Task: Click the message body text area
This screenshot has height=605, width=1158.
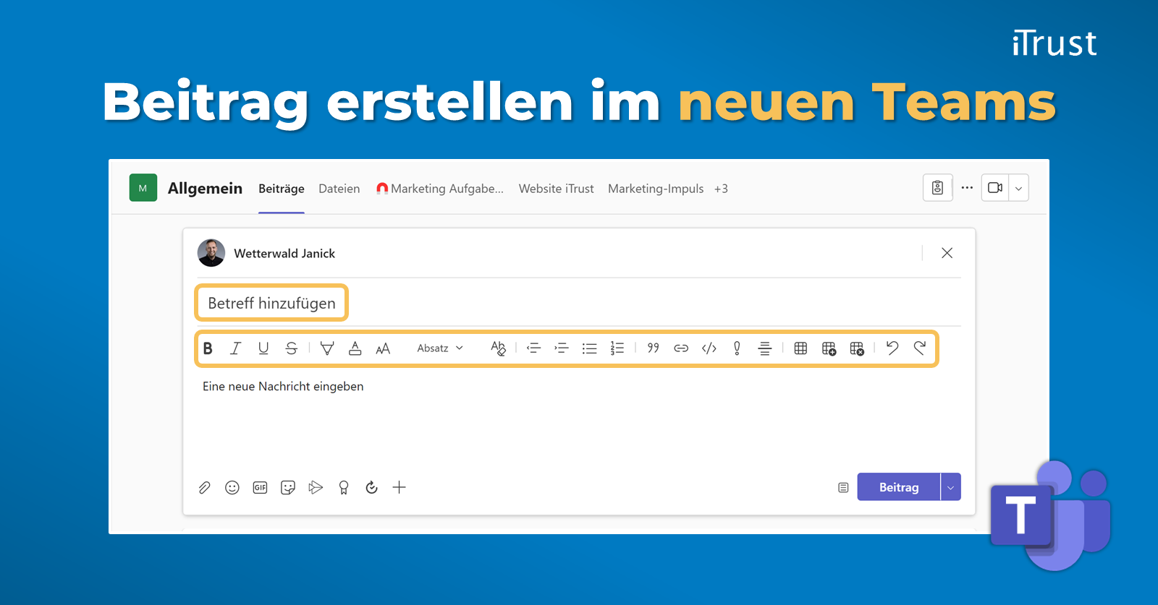Action: (x=578, y=419)
